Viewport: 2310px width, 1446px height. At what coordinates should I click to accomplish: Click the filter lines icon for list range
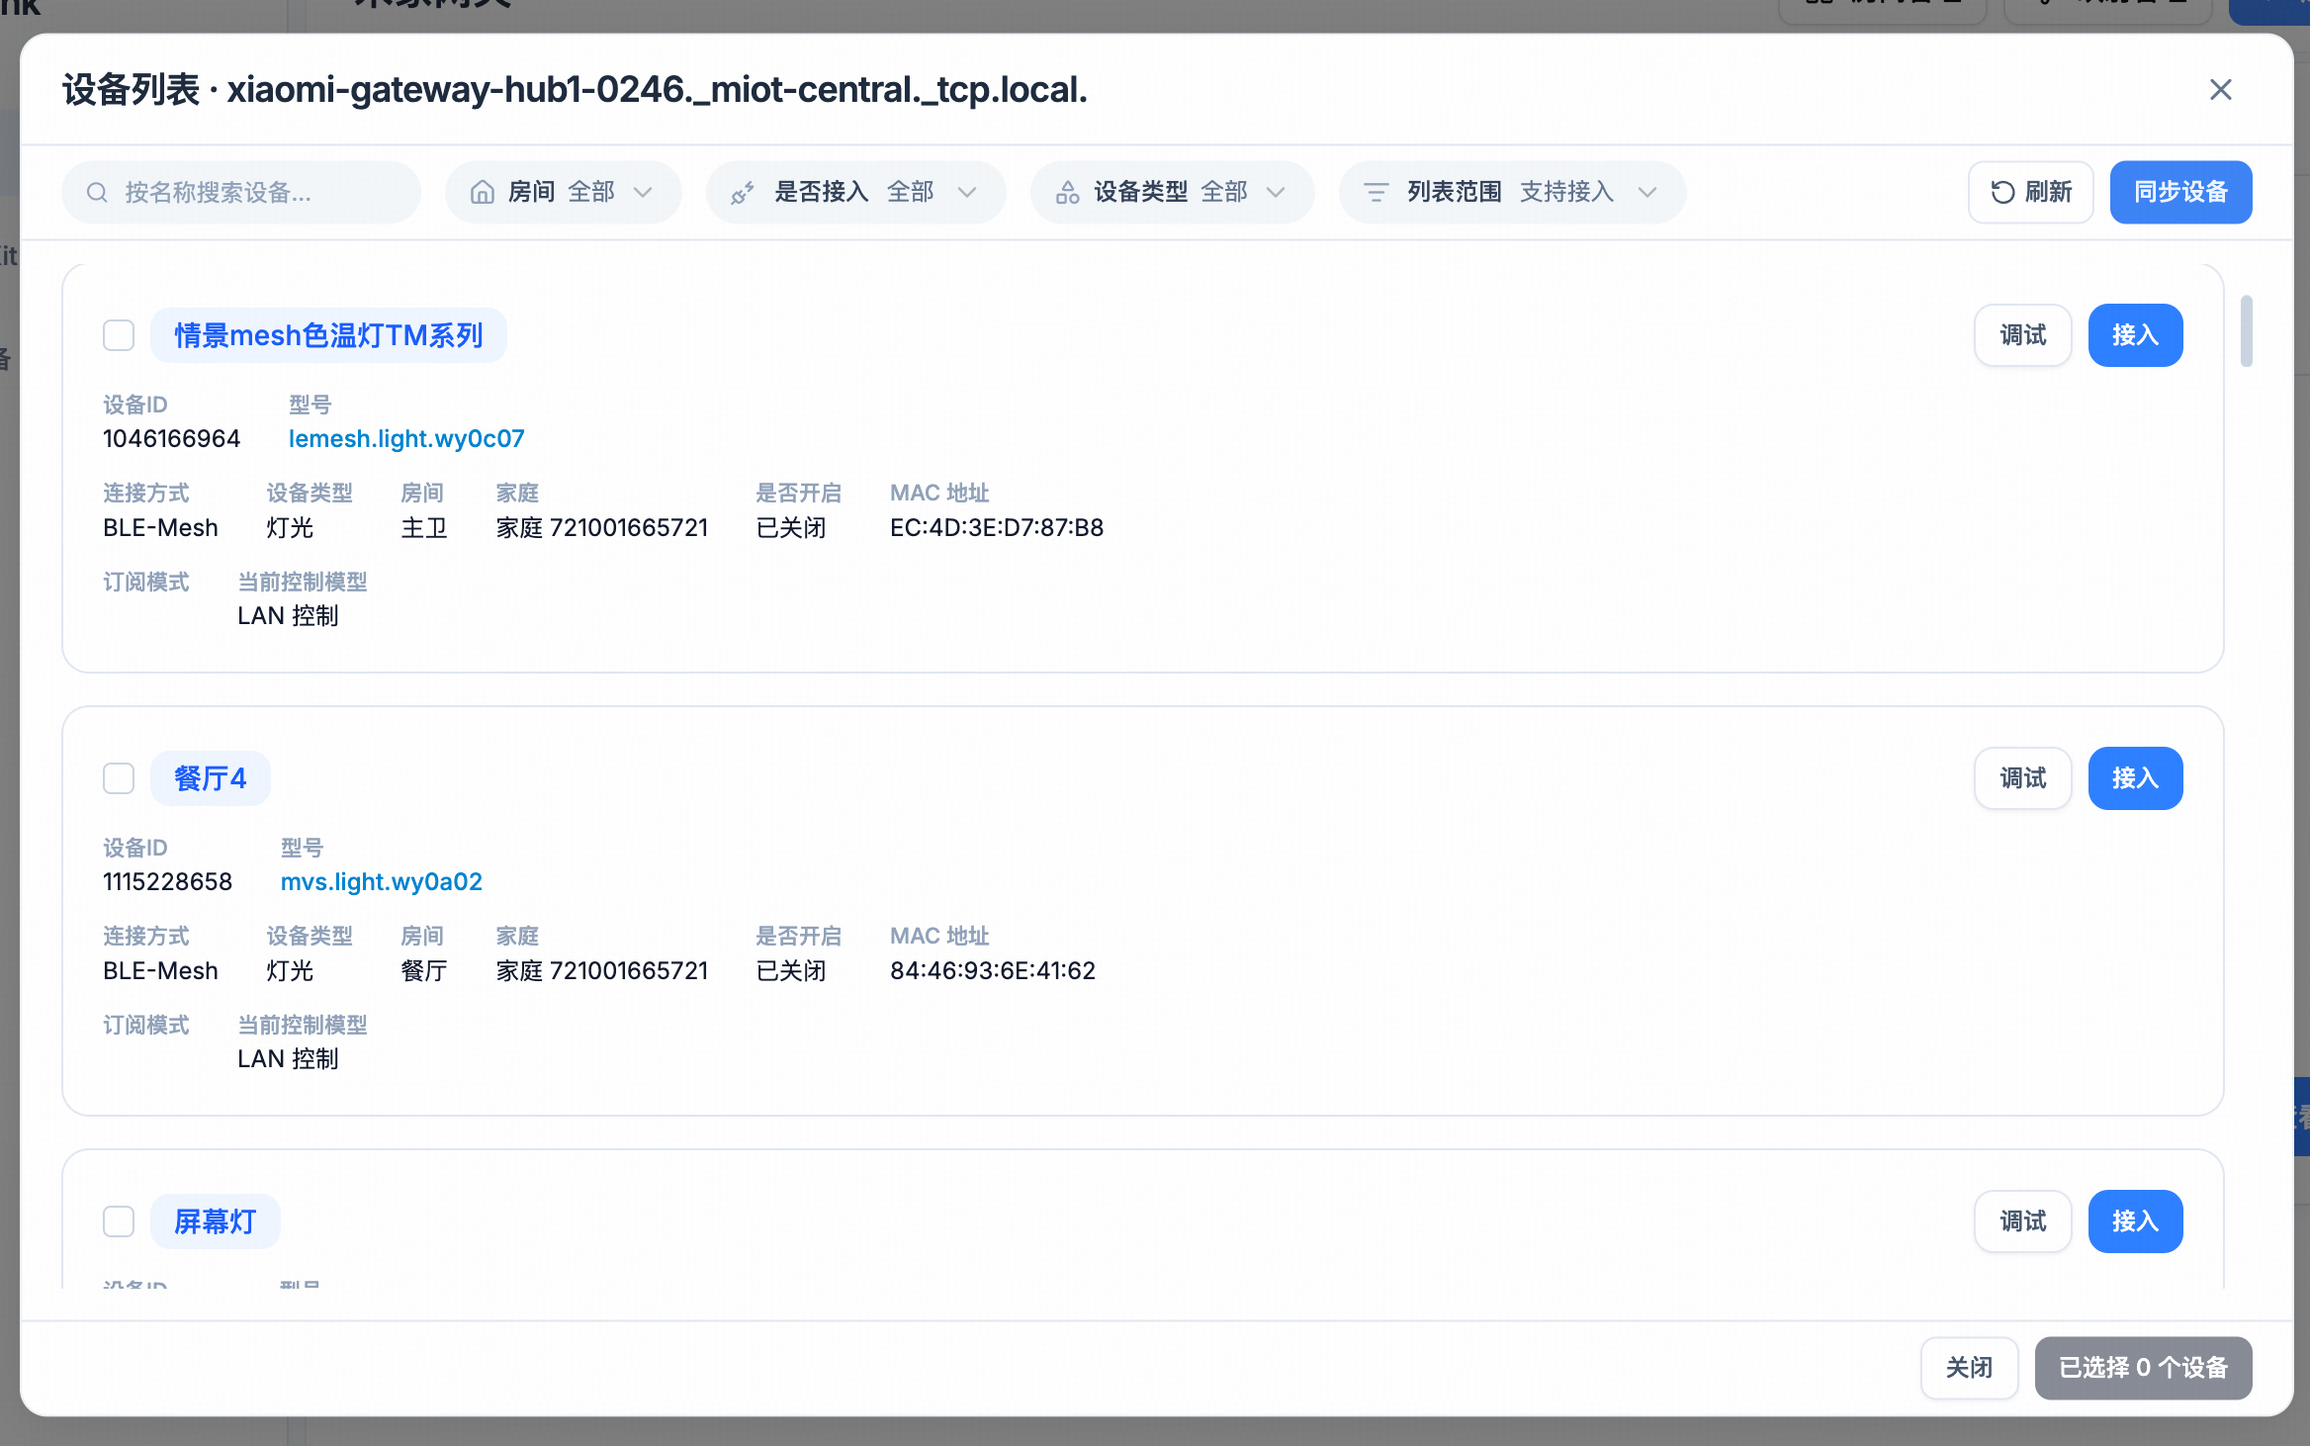(1376, 192)
